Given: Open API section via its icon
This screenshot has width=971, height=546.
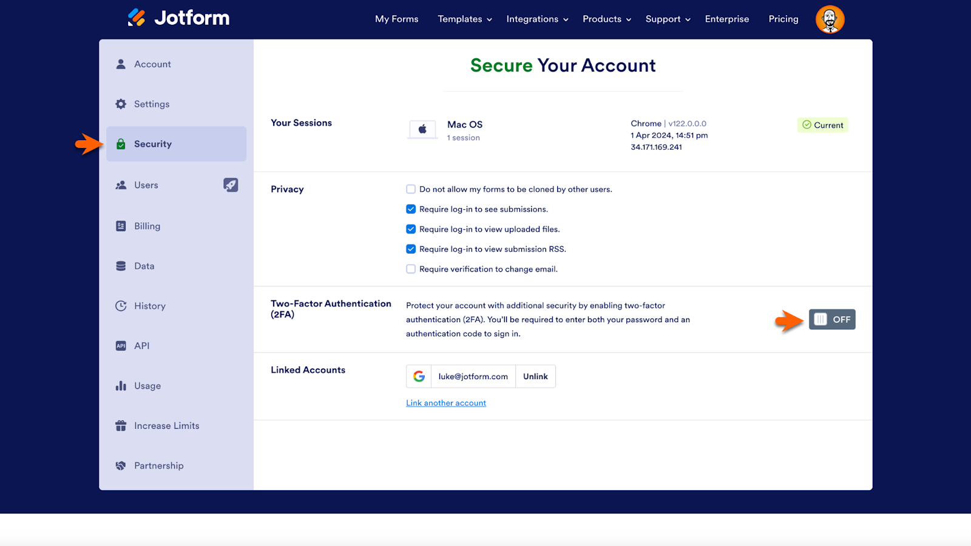Looking at the screenshot, I should [x=121, y=346].
